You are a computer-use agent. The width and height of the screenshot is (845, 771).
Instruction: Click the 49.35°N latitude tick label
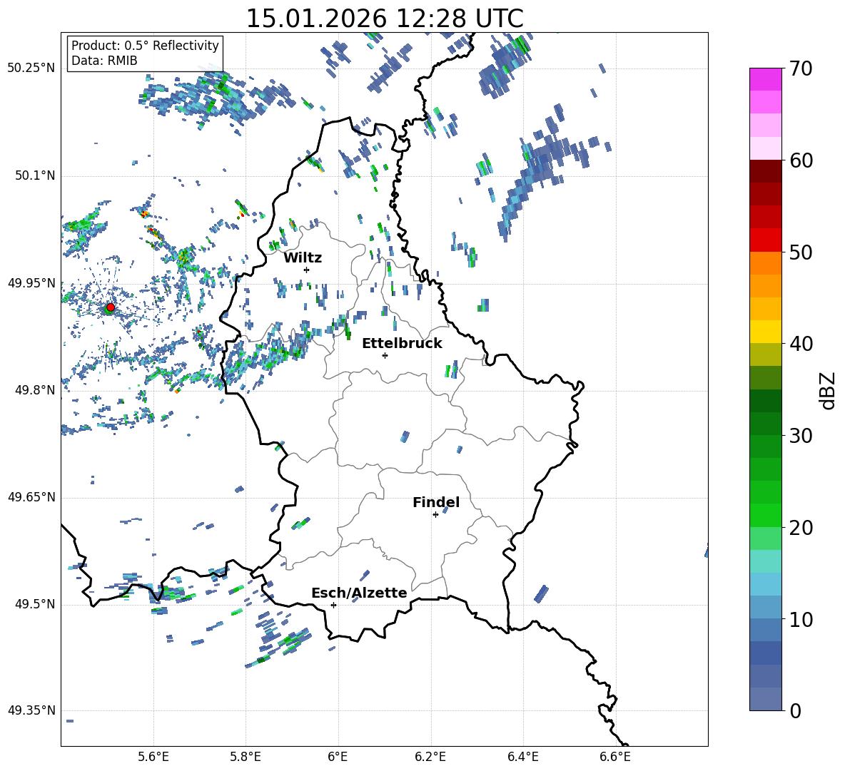pos(31,710)
